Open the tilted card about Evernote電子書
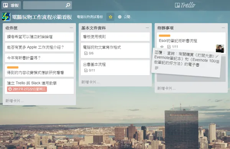The image size is (230, 149). [186, 63]
